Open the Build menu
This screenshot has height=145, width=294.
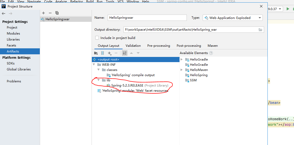(90, 2)
